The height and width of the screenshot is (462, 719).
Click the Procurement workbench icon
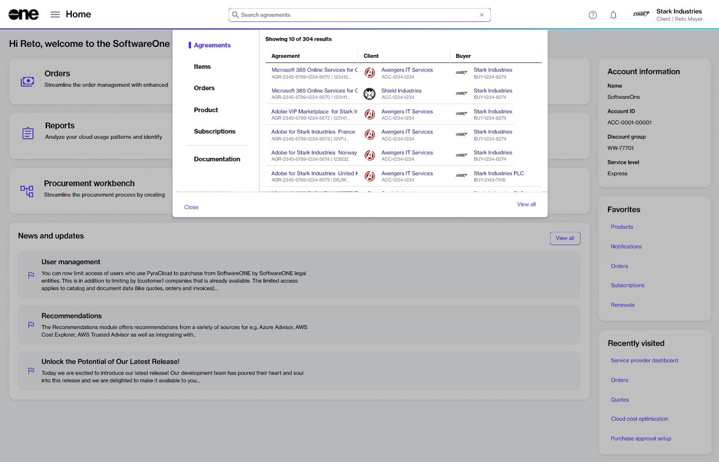(27, 191)
